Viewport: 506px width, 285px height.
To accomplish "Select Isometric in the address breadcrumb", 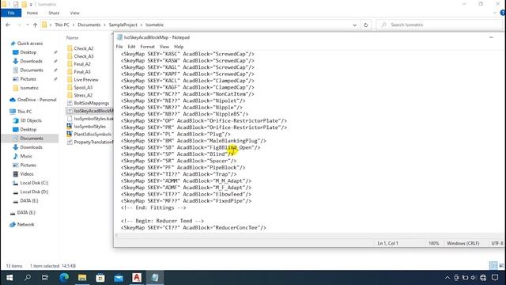I will 155,25.
